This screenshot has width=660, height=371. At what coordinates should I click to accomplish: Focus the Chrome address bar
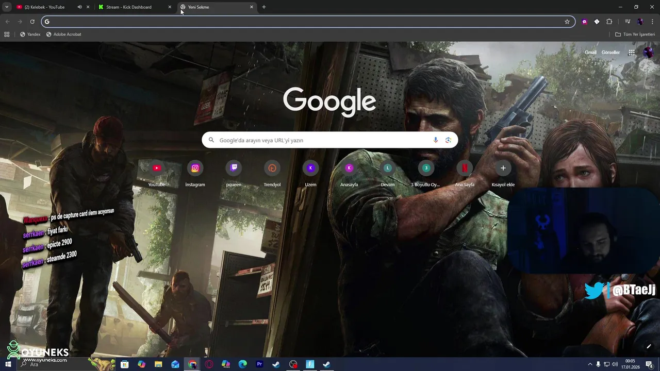click(x=308, y=22)
